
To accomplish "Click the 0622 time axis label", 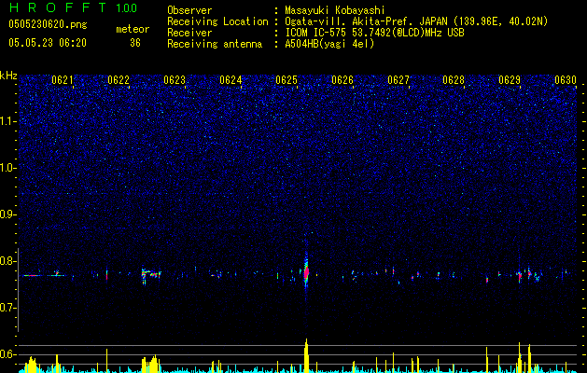I will tap(119, 80).
